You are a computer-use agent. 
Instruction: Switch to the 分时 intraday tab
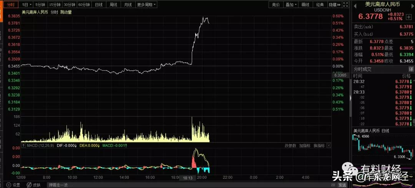click(11, 5)
